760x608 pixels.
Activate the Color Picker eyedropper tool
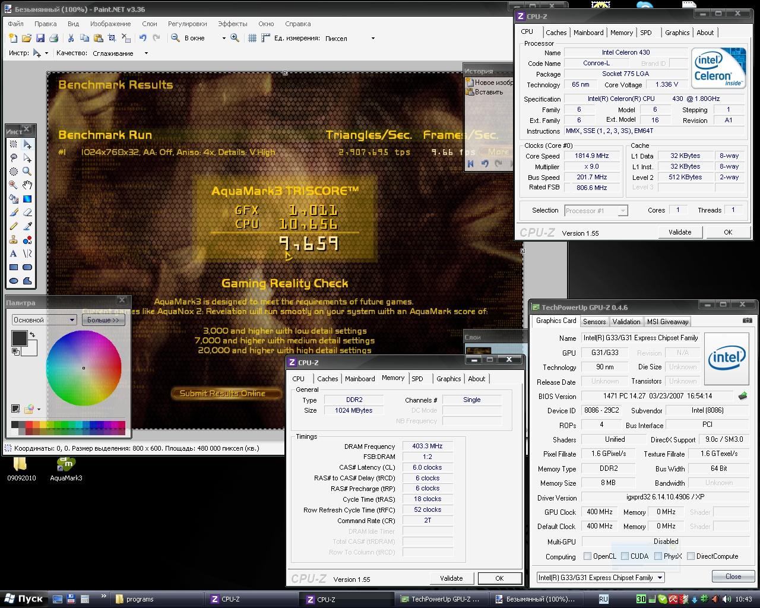[27, 226]
